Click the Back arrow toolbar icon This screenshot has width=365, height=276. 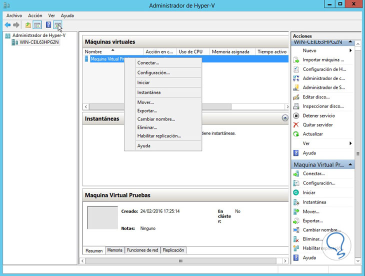(7, 25)
